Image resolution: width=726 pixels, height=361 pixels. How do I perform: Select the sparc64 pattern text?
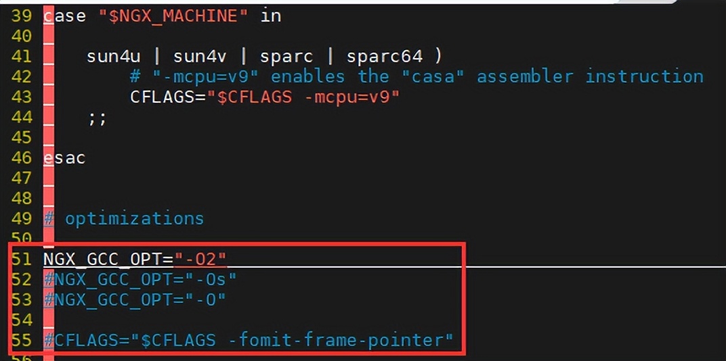[x=384, y=56]
